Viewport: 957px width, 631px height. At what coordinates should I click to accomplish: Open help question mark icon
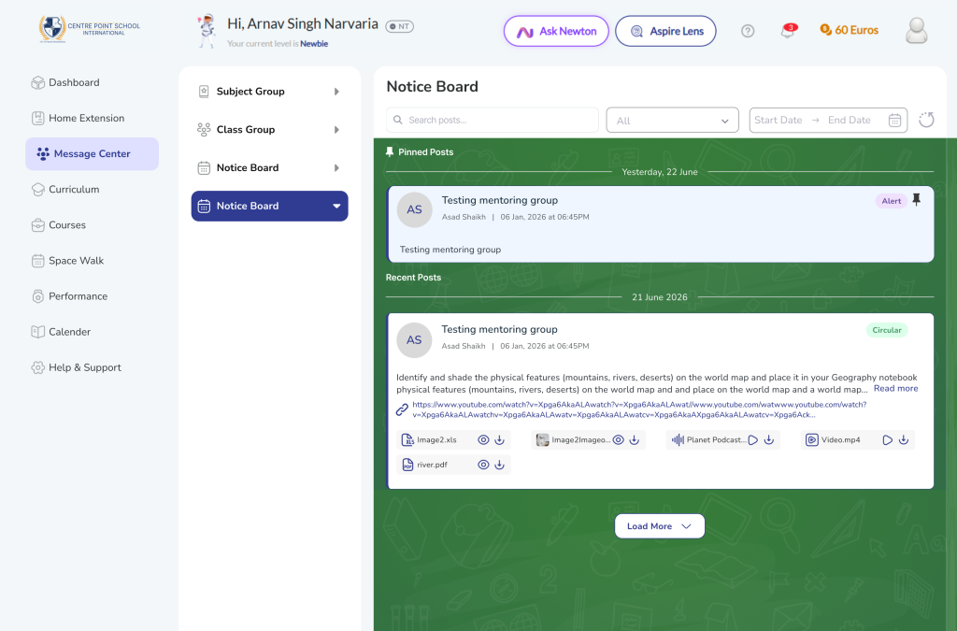click(748, 31)
